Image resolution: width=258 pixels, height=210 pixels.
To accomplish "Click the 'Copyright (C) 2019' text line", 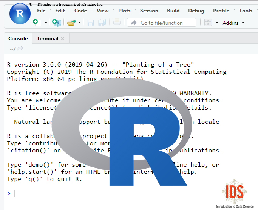I will 117,72.
